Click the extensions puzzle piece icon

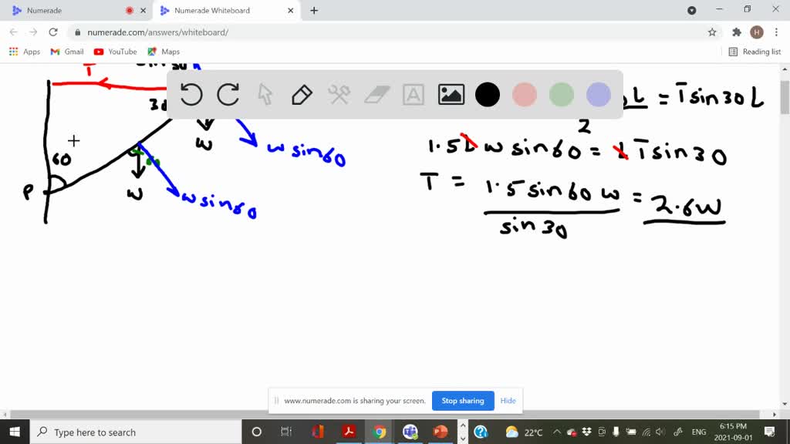point(737,32)
